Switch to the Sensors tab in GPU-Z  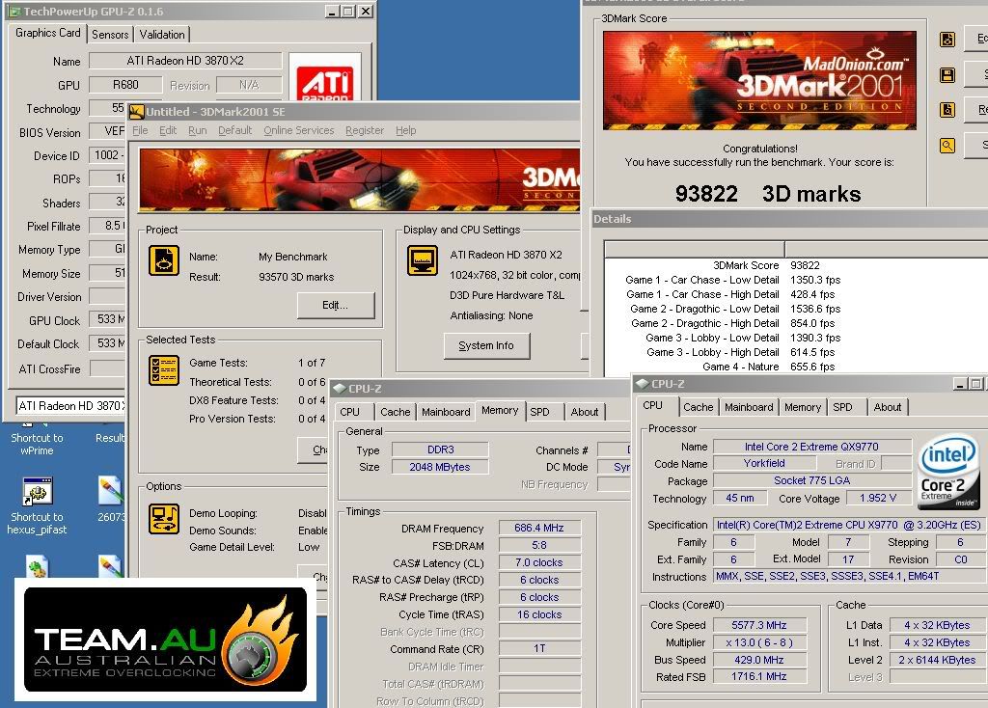click(110, 35)
